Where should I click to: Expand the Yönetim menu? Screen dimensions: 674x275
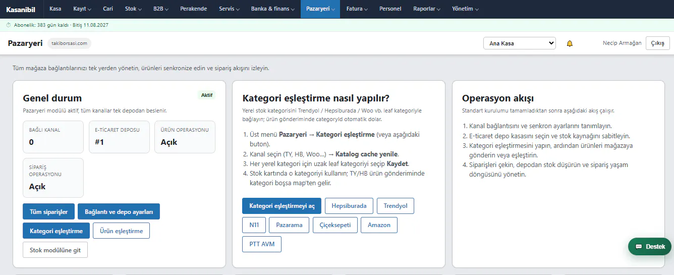click(x=465, y=9)
